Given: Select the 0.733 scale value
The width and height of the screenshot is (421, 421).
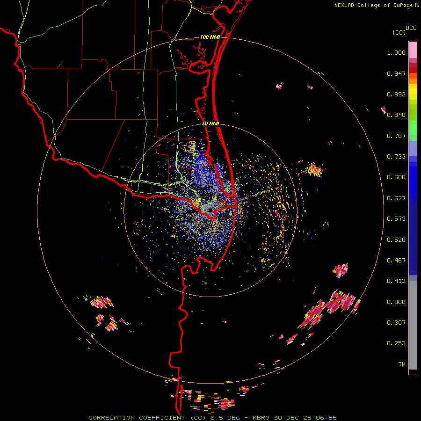Looking at the screenshot, I should 396,157.
